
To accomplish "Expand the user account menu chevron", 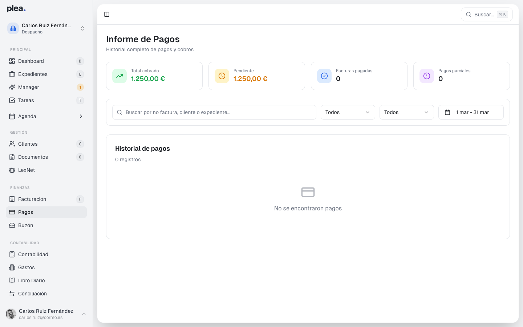I will (x=84, y=314).
